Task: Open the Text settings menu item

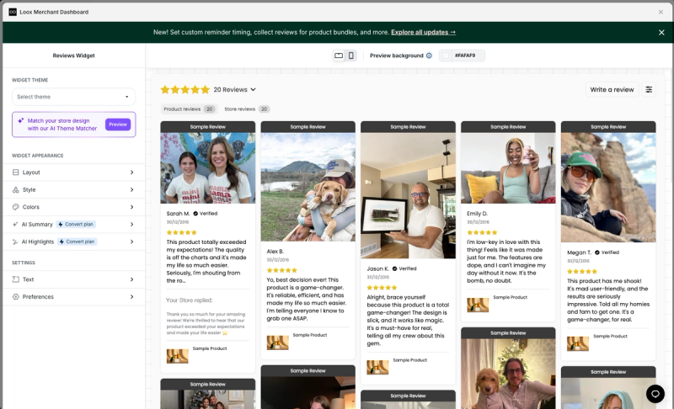Action: [73, 279]
